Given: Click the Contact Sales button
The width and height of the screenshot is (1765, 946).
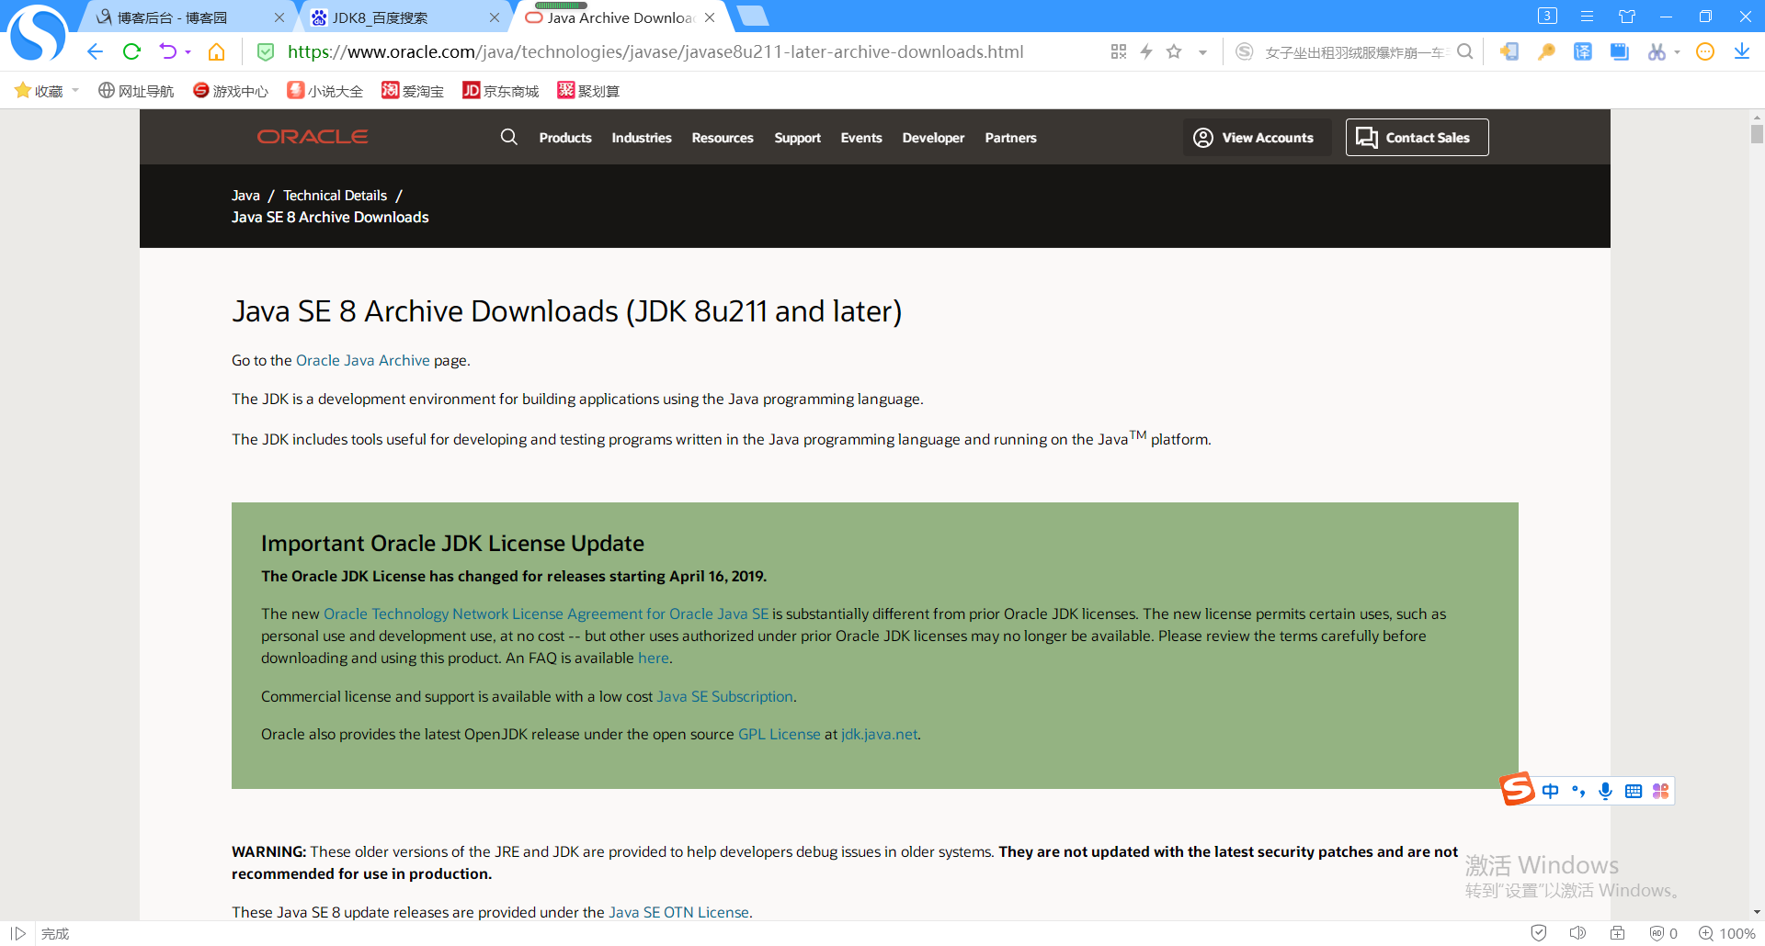Looking at the screenshot, I should [1417, 137].
